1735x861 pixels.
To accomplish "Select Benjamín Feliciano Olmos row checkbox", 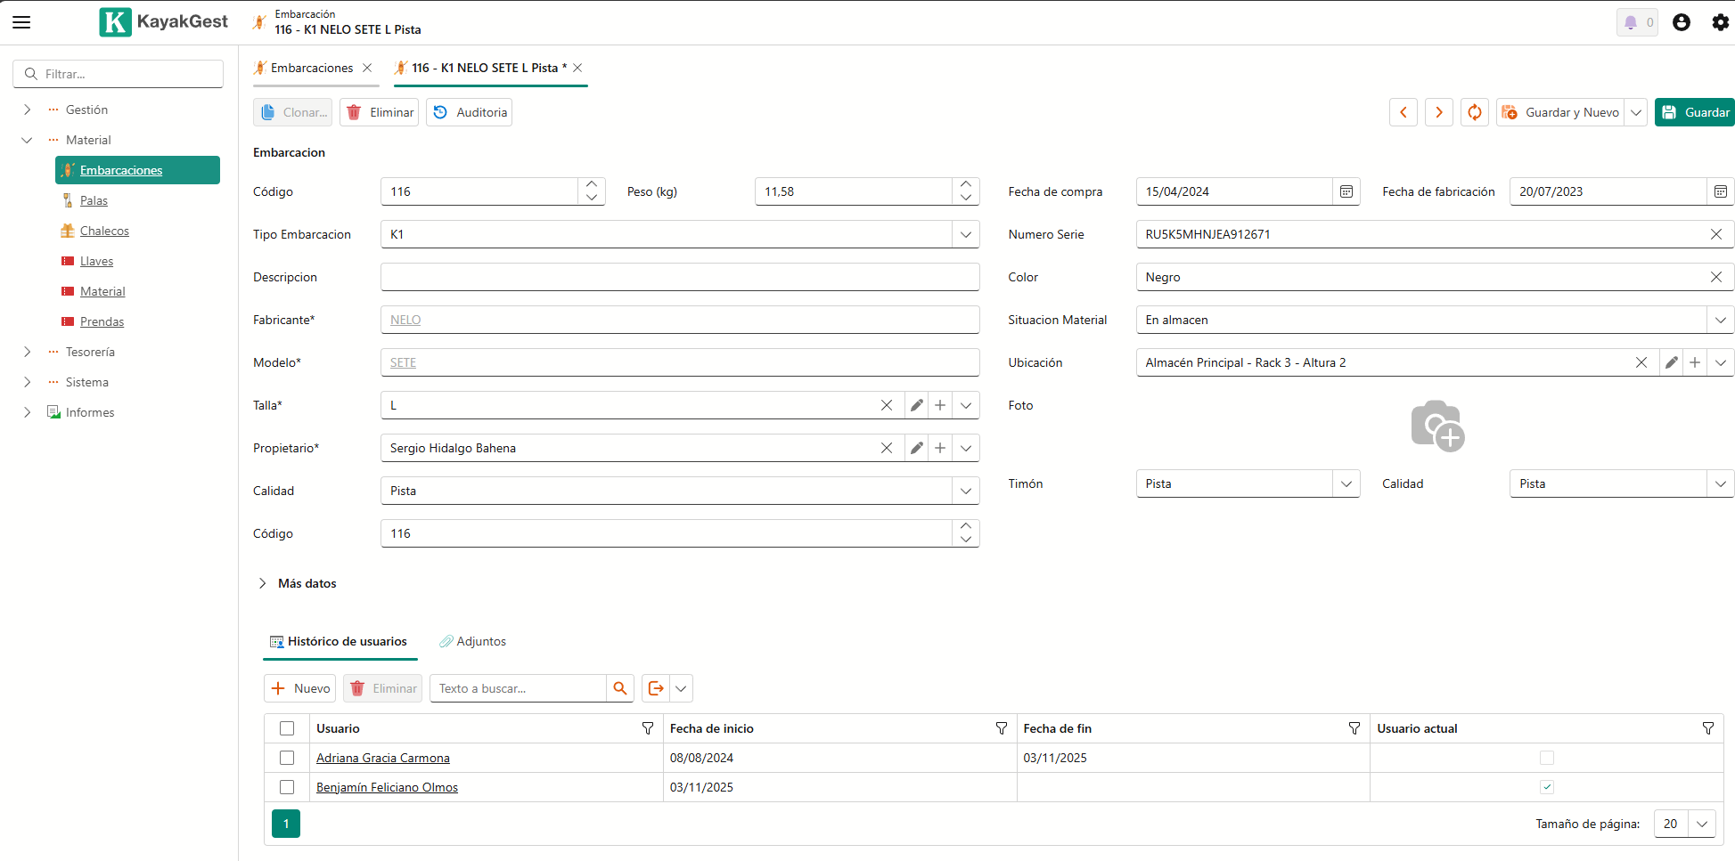I will click(x=287, y=787).
